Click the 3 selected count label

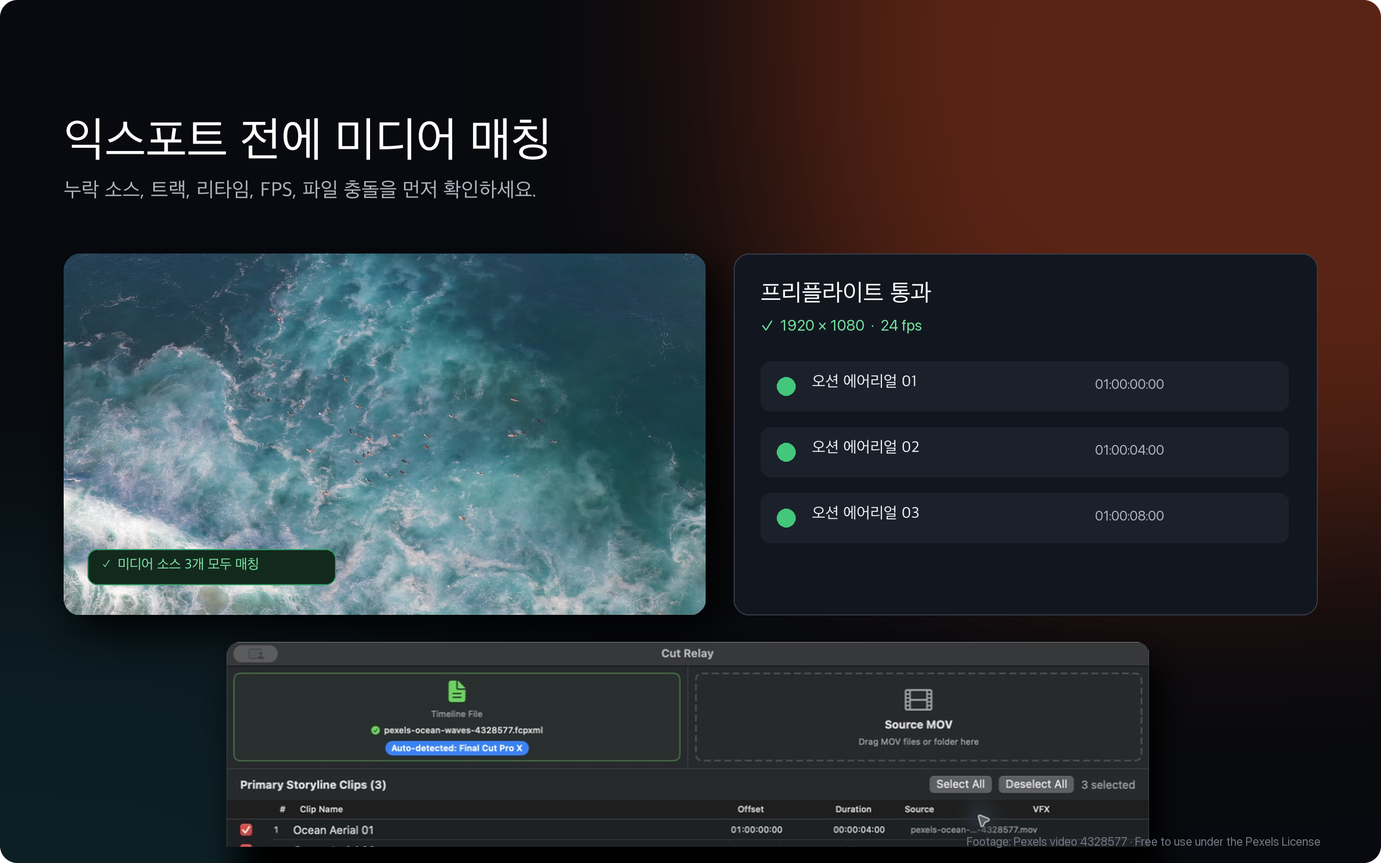(1107, 785)
